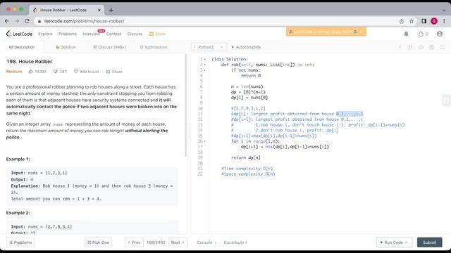The height and width of the screenshot is (253, 451).
Task: Open the Chrome profile avatar
Action: (434, 21)
